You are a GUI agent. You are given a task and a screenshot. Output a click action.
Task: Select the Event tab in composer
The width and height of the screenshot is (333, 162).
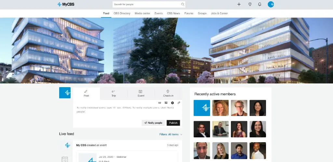point(141,94)
